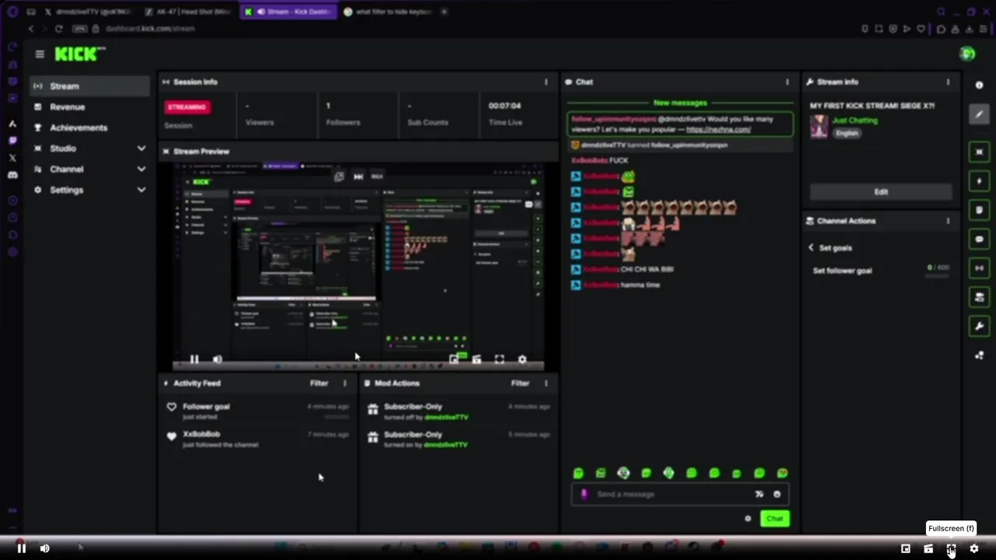Open a new browser tab
This screenshot has width=996, height=560.
point(444,12)
